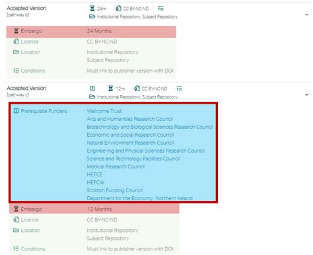Open Economic and Social Research Council link
313x255 pixels.
130,135
